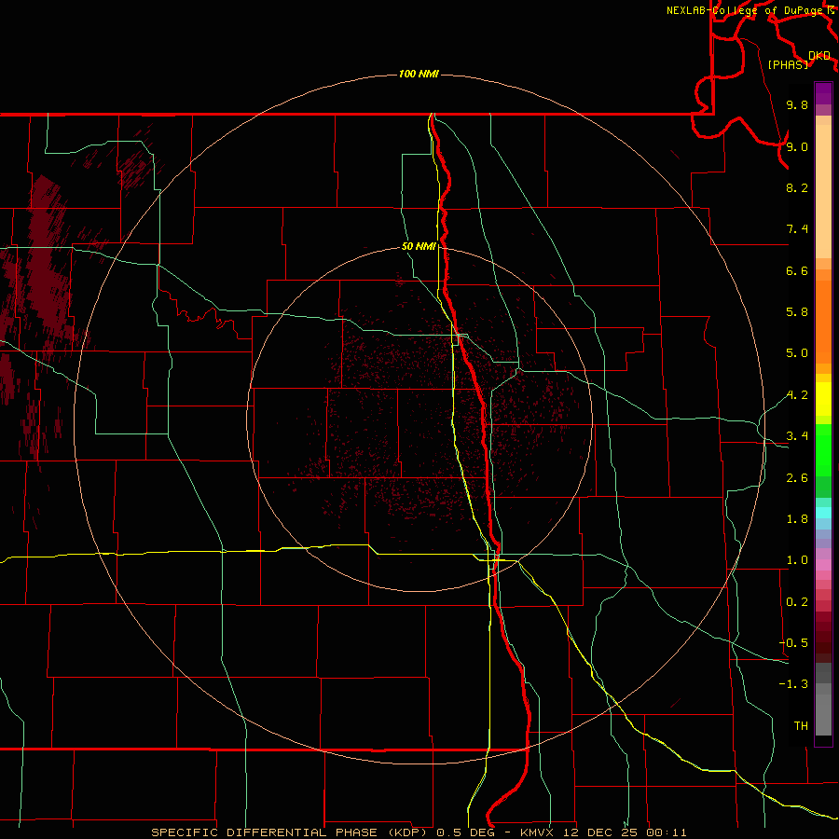Click the 1.0 scale value
The width and height of the screenshot is (839, 839).
point(797,560)
